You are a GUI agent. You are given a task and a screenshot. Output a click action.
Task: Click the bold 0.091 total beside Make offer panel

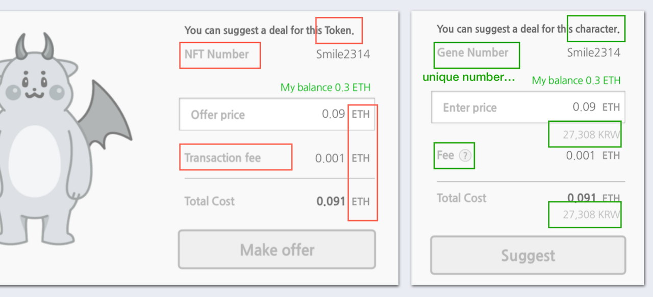pos(331,201)
